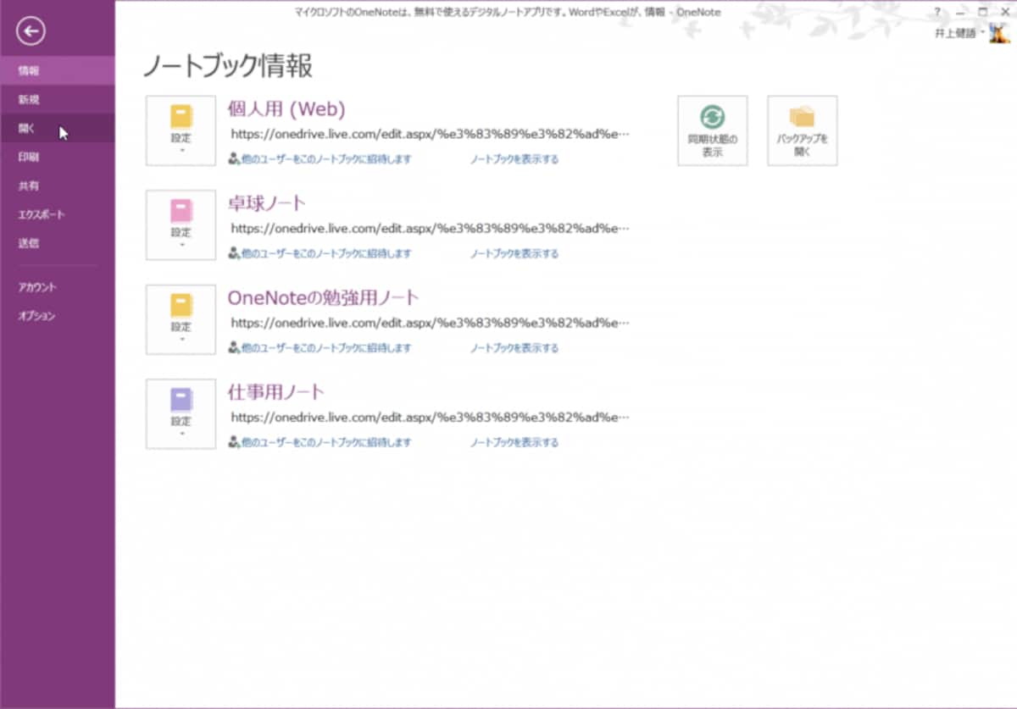This screenshot has width=1017, height=709.
Task: Invite other users to 仕事用ノート notebook
Action: pyautogui.click(x=320, y=442)
